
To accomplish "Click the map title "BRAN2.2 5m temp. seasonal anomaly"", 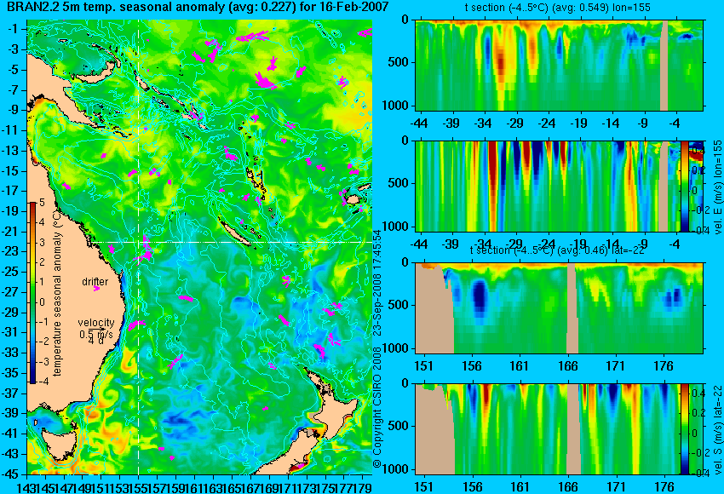I will (118, 7).
